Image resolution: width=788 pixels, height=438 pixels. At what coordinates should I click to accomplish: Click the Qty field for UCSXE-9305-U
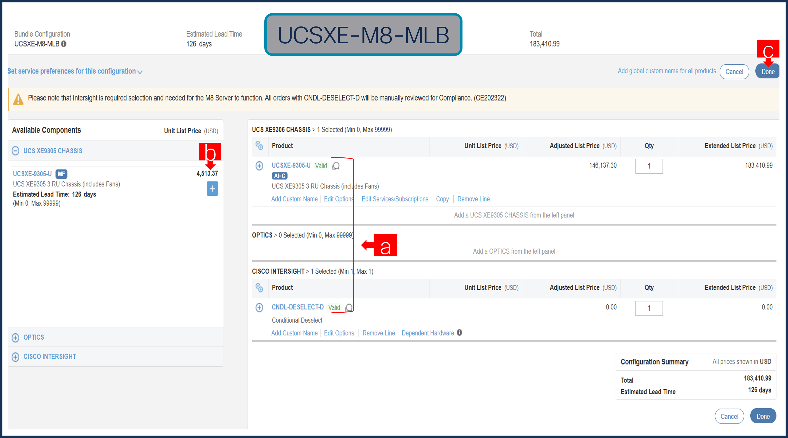click(x=649, y=166)
